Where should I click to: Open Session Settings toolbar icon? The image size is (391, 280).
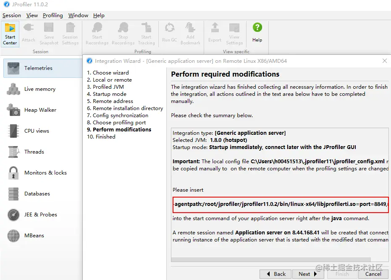[x=70, y=27]
